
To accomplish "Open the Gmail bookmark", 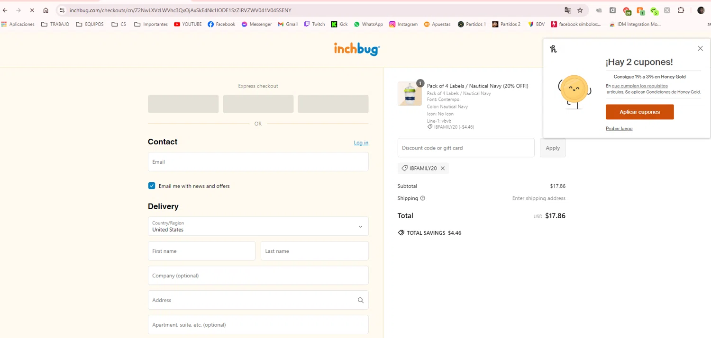I will [288, 24].
